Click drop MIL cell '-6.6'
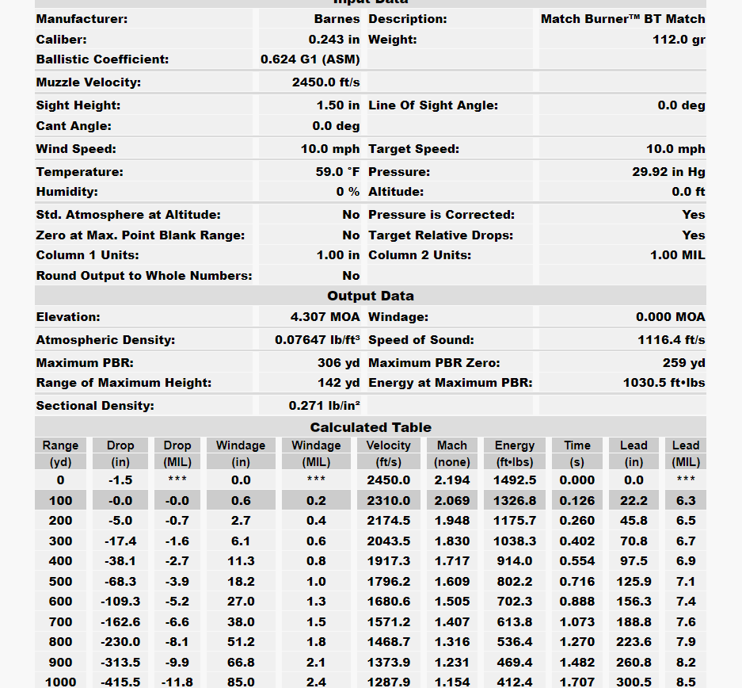This screenshot has width=742, height=688. pyautogui.click(x=177, y=621)
